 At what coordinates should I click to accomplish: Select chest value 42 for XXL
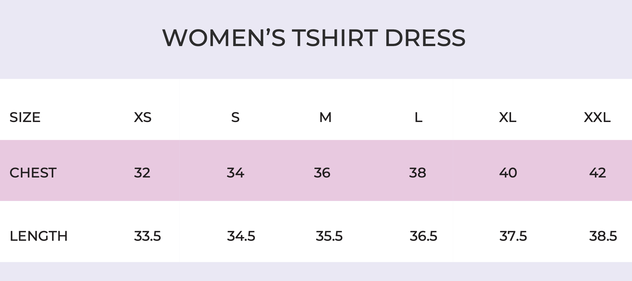(x=598, y=173)
